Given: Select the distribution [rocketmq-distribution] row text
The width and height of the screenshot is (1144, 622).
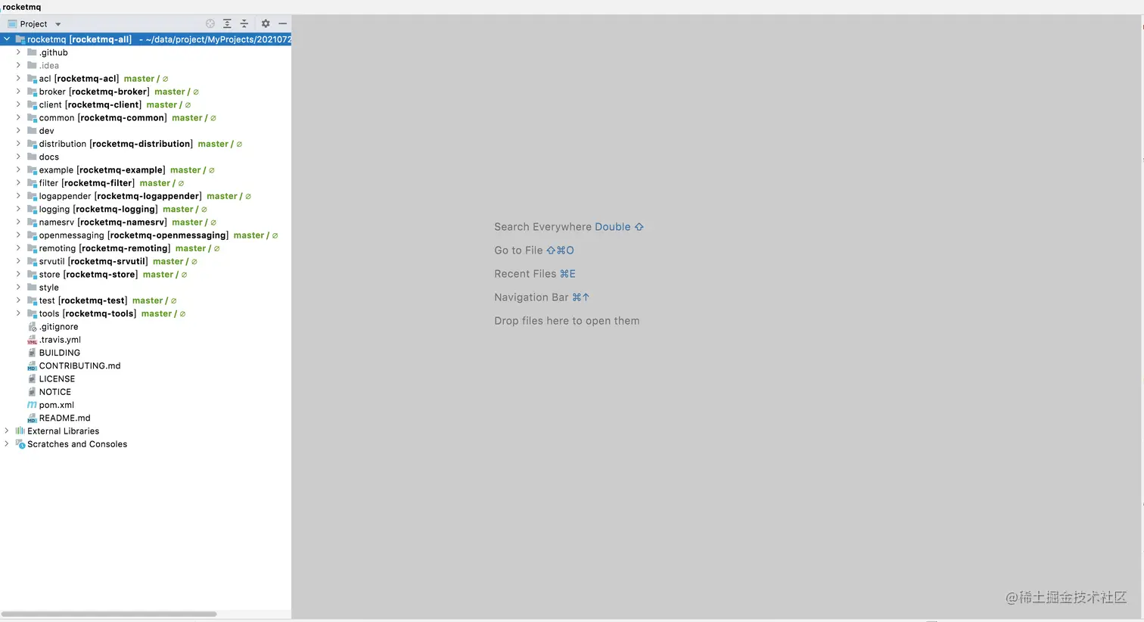Looking at the screenshot, I should [116, 144].
